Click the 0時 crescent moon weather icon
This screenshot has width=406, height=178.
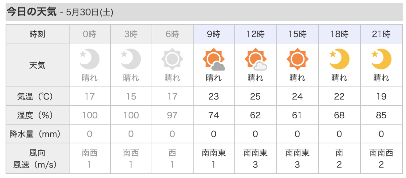[90, 59]
